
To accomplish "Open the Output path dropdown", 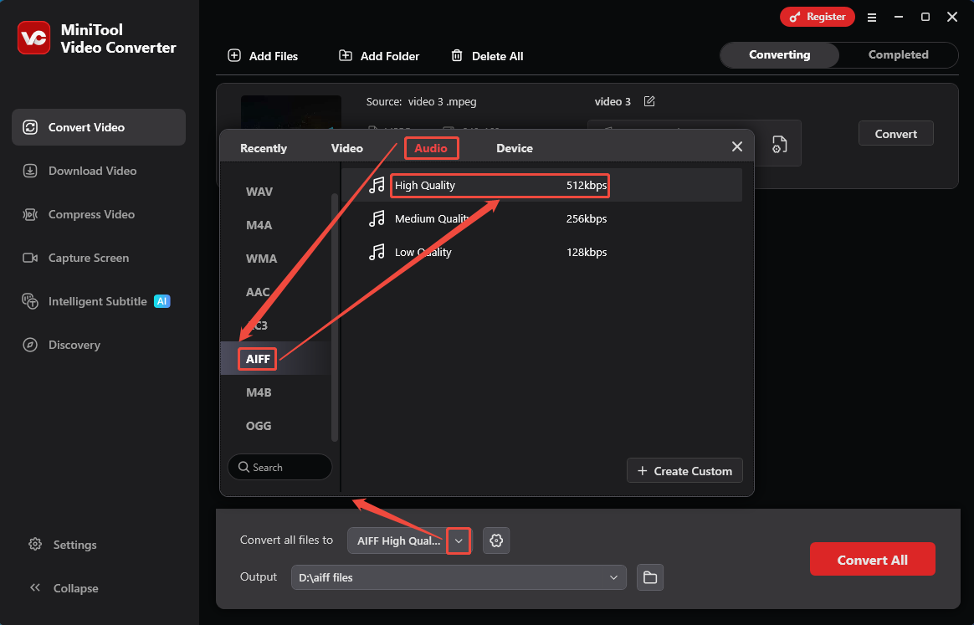I will coord(613,577).
